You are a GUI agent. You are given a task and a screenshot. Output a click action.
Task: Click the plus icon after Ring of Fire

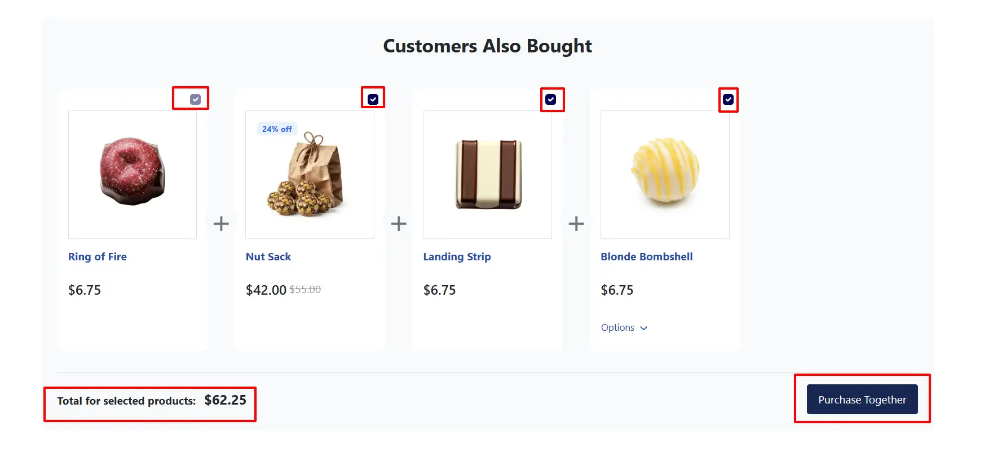coord(221,224)
